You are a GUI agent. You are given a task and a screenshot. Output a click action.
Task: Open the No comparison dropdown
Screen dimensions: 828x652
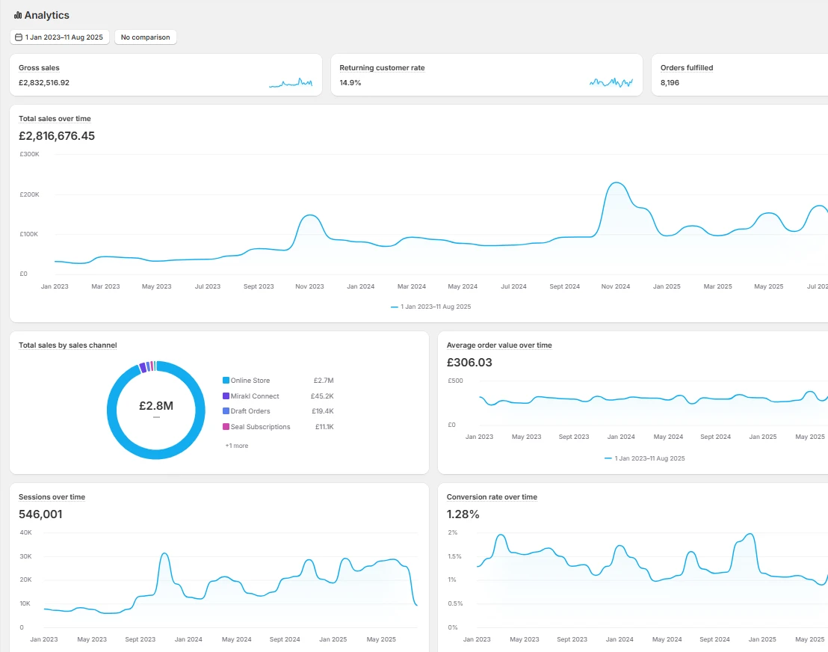pyautogui.click(x=146, y=37)
